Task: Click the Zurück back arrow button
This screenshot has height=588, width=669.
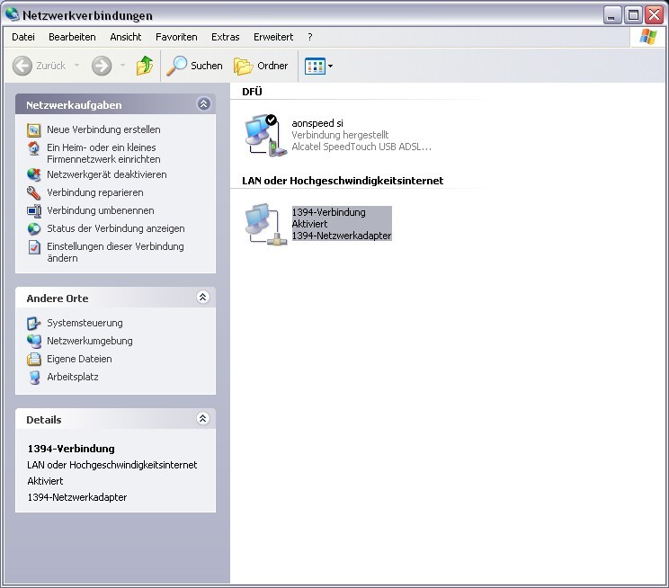Action: (40, 66)
